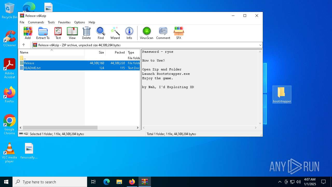The height and width of the screenshot is (187, 332).
Task: Click WinRAR taskbar button
Action: click(x=144, y=182)
